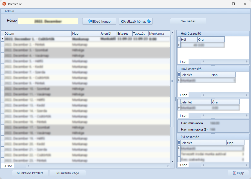Screen dimensions: 251x179
Task: Open the Admin menu
Action: click(x=9, y=11)
